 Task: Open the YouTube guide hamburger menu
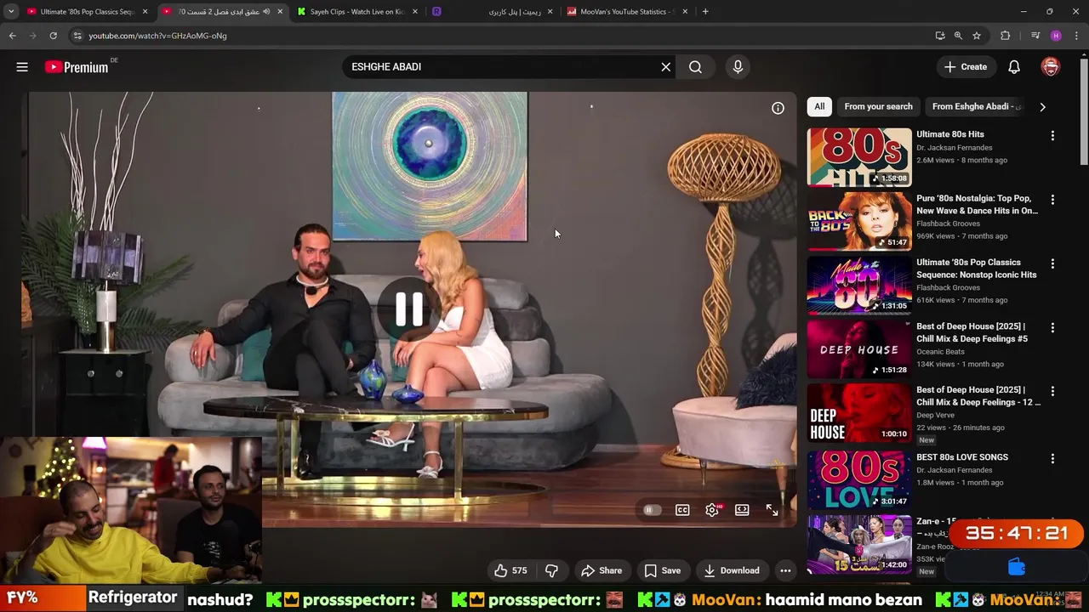tap(22, 67)
